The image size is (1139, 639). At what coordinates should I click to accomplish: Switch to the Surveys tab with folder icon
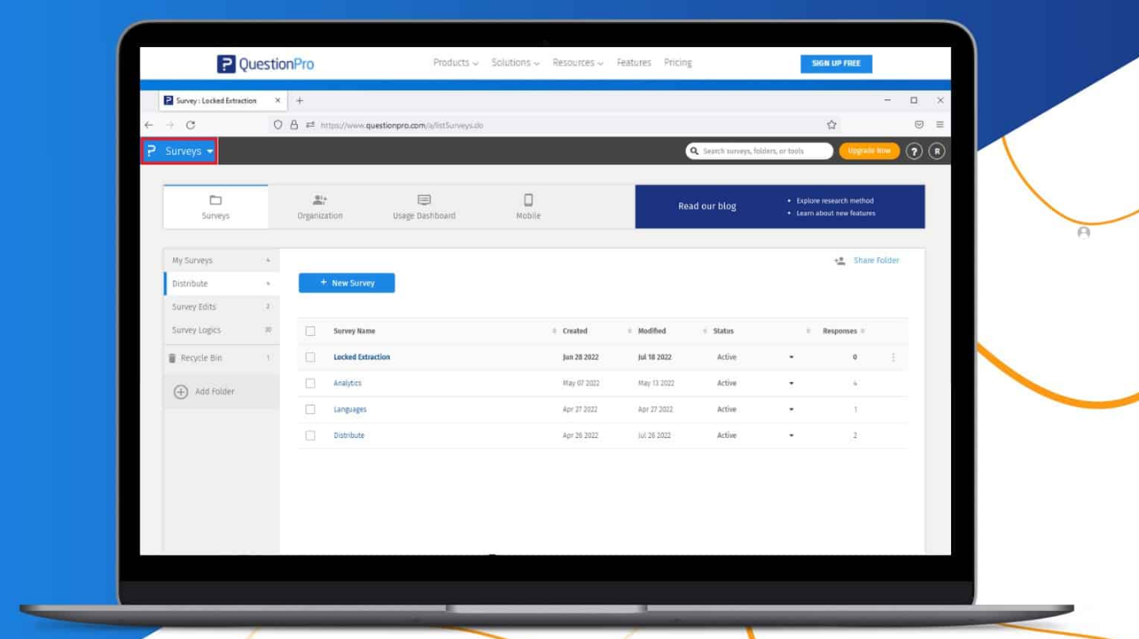click(215, 207)
